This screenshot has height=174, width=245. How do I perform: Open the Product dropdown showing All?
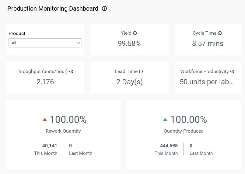pyautogui.click(x=45, y=43)
